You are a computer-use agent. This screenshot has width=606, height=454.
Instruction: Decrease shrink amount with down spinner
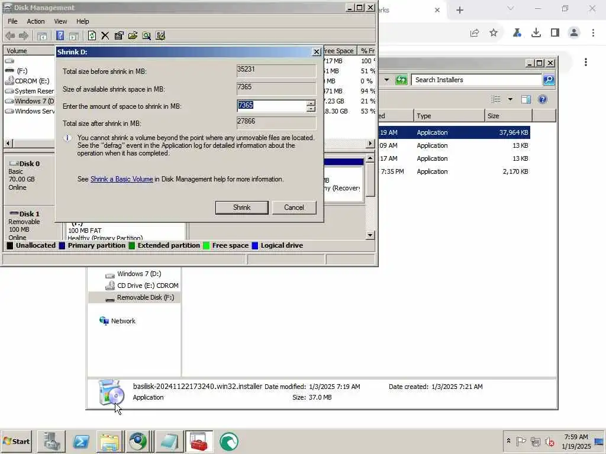pyautogui.click(x=311, y=109)
